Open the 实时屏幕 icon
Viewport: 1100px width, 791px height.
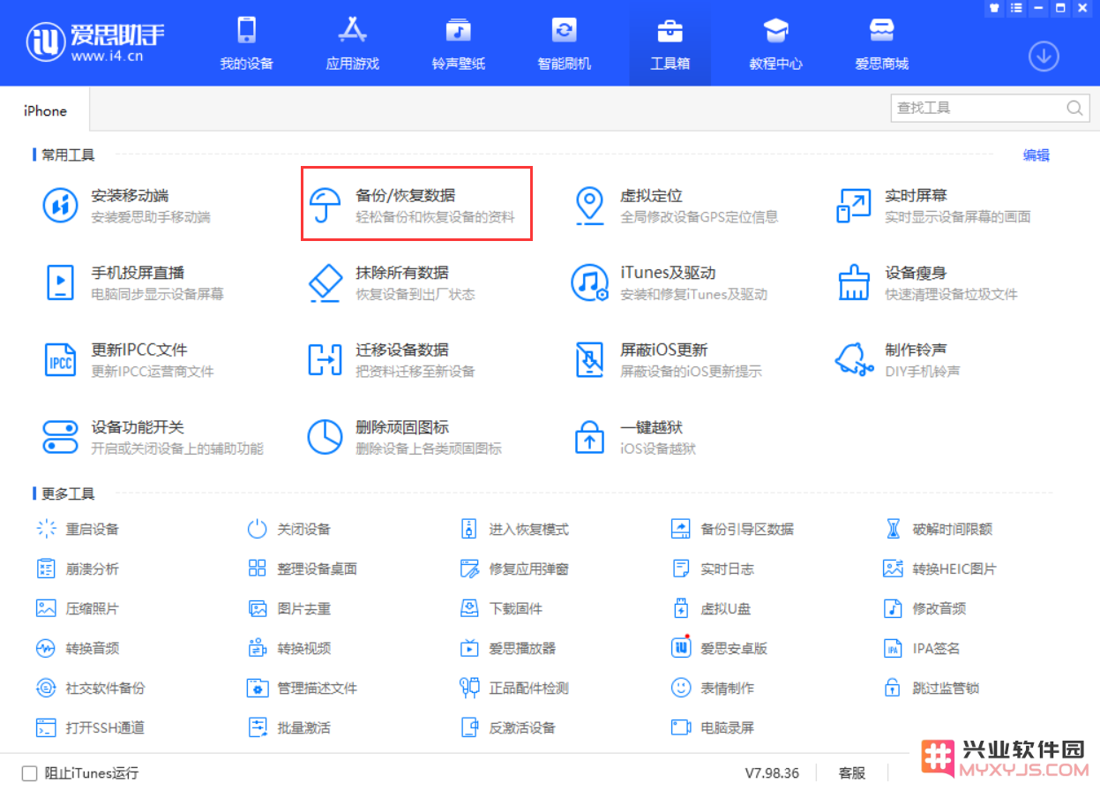tap(854, 206)
